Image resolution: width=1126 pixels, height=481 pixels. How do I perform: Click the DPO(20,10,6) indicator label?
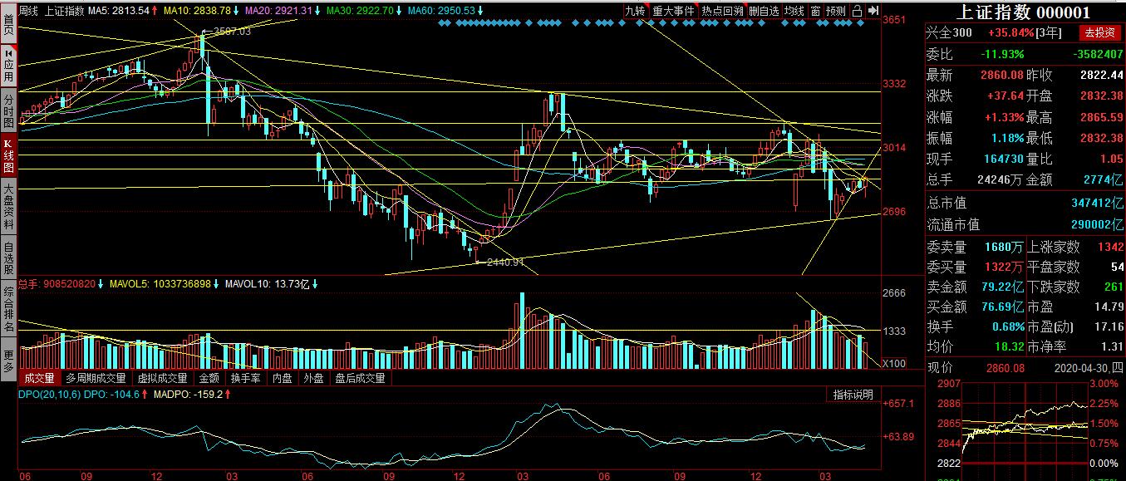(x=49, y=395)
